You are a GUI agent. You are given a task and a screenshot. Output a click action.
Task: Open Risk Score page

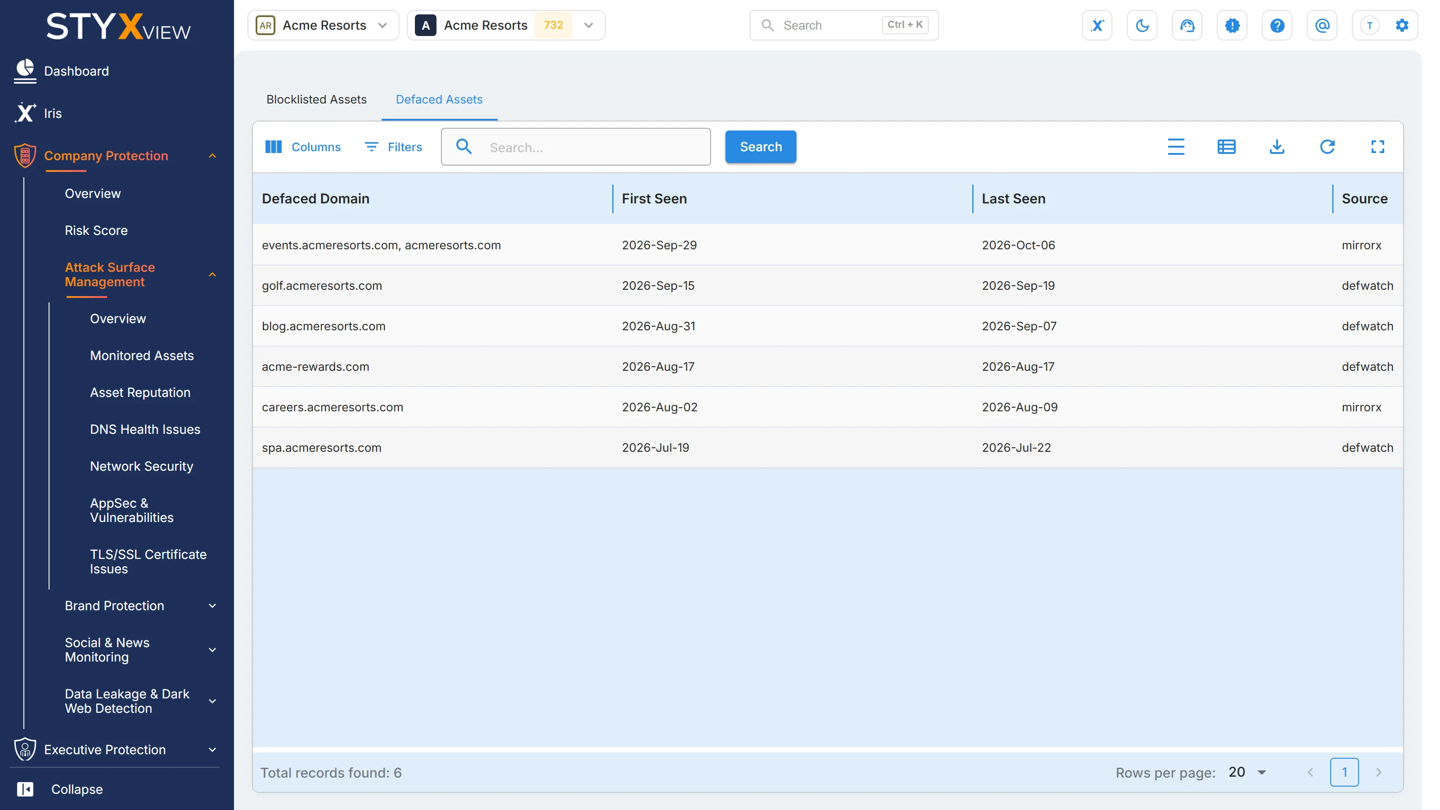pos(96,230)
